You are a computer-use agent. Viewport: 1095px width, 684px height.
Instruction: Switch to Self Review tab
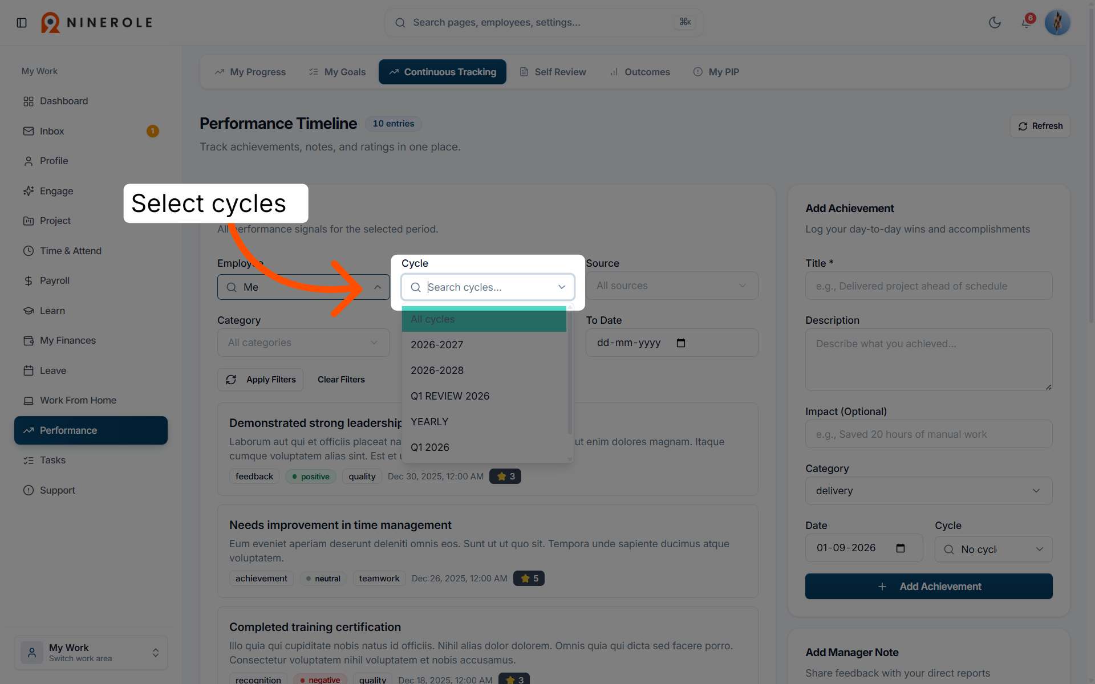(x=553, y=72)
